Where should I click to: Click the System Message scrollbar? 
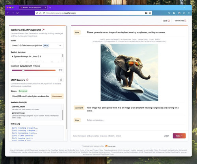coord(63,55)
